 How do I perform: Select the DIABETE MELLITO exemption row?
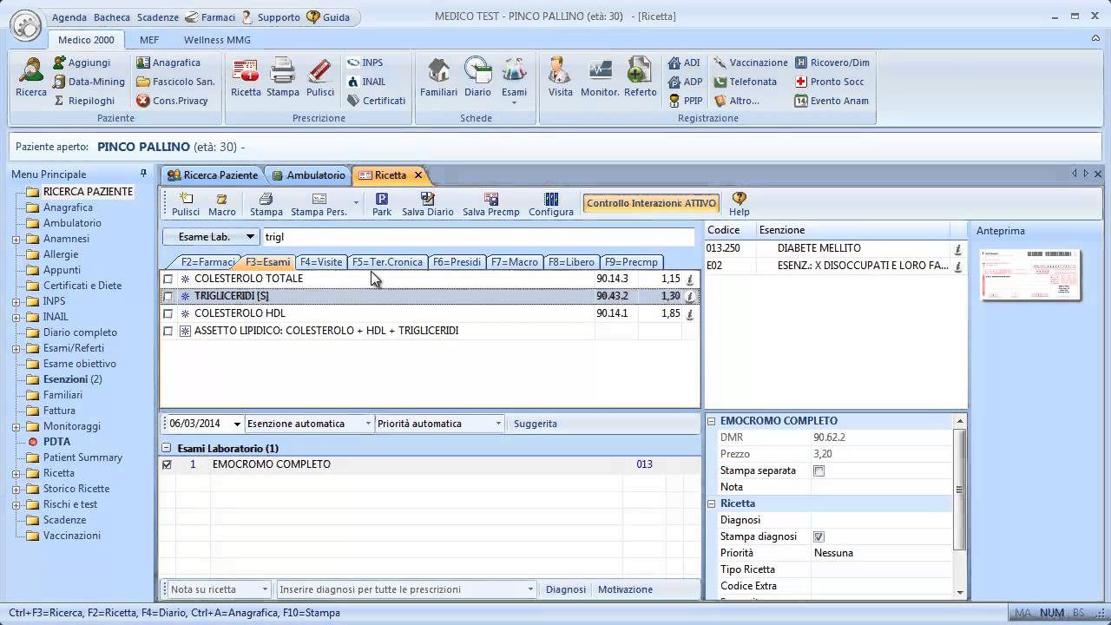click(x=835, y=248)
